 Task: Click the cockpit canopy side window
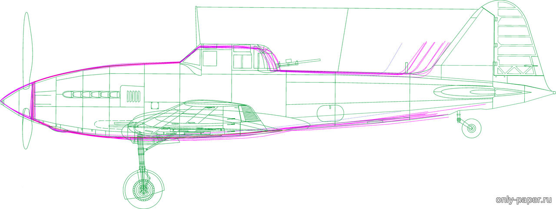[x=210, y=58]
